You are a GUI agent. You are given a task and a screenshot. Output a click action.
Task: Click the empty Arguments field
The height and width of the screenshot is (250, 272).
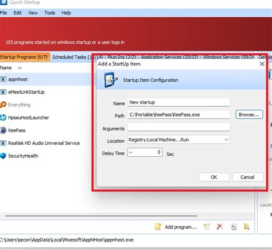(178, 127)
